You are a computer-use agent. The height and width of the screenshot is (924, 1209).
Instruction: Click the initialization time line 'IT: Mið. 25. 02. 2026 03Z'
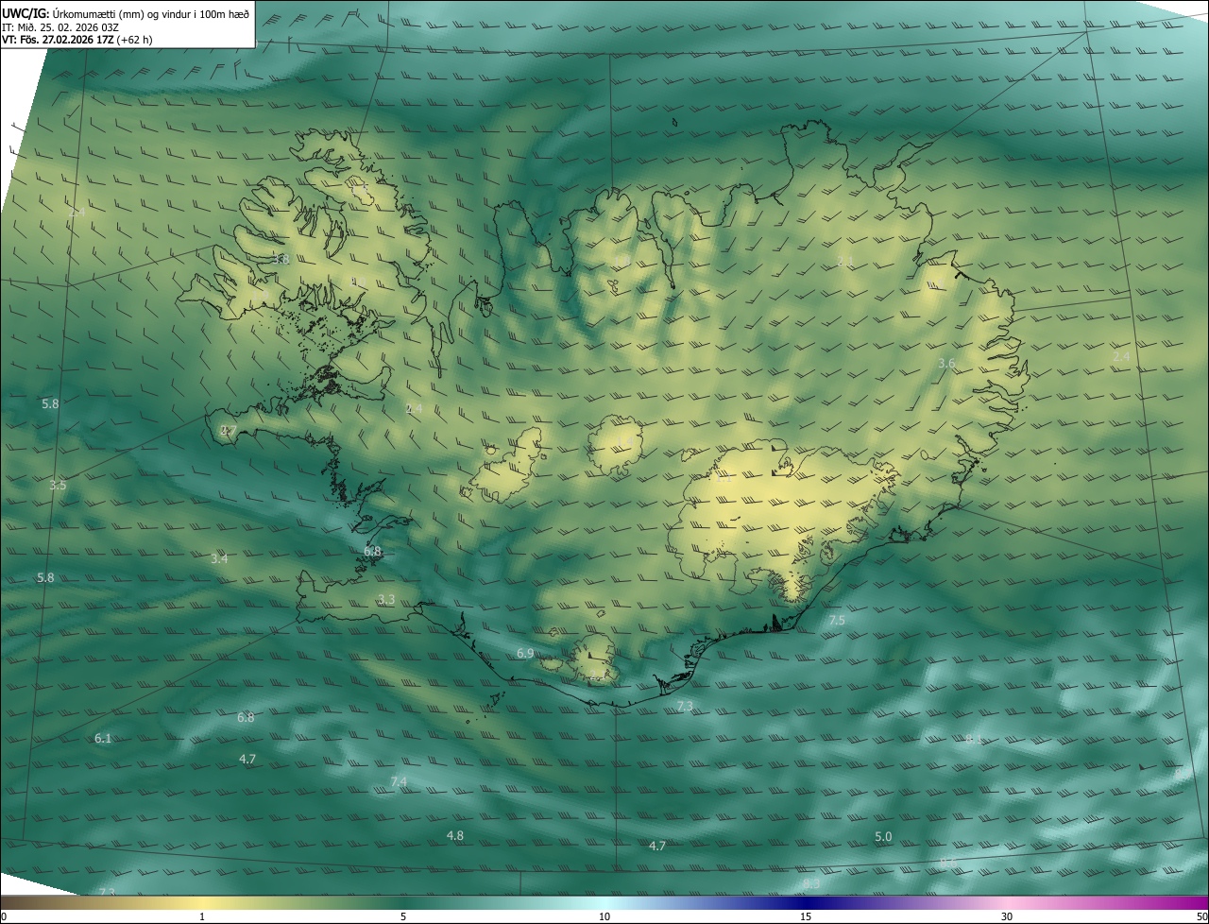60,26
